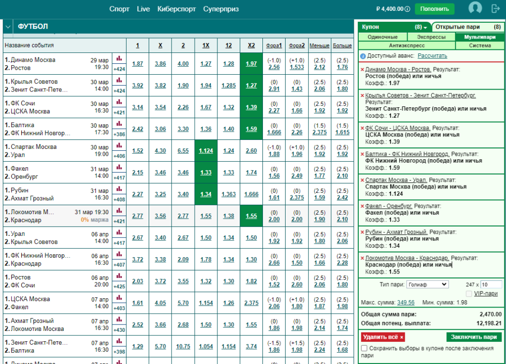The image size is (506, 364).
Task: Open statistics icon for Локомотив – Краснодар
Action: pos(119,211)
